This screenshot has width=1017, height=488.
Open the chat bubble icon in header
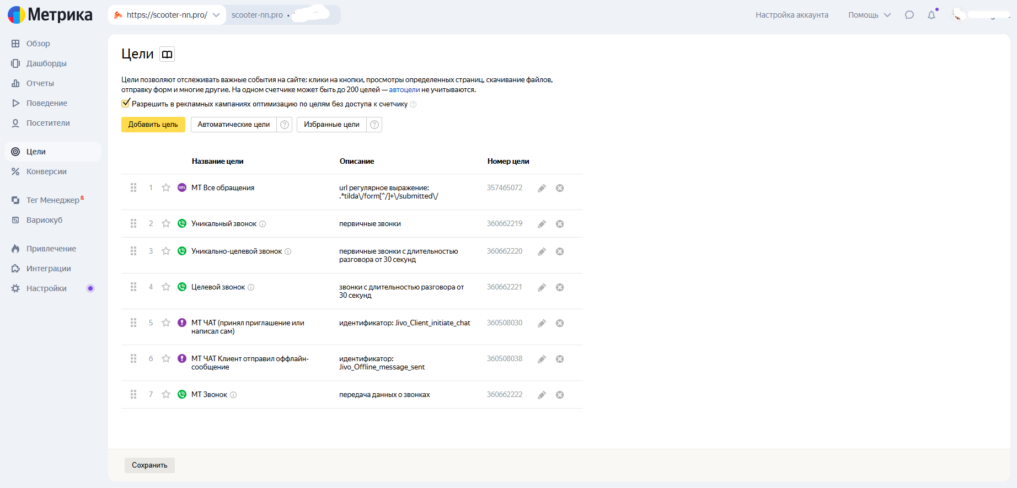pos(909,15)
